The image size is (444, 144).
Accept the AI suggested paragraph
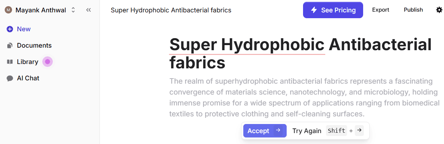coord(265,131)
